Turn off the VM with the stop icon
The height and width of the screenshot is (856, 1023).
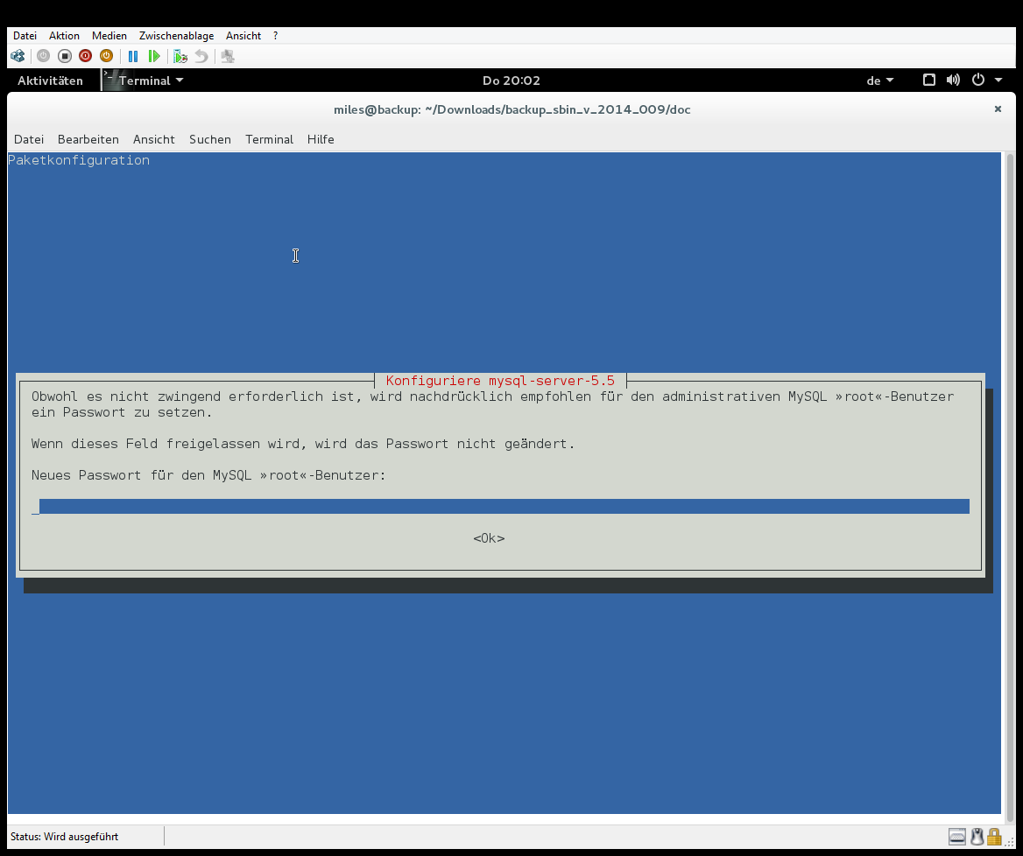click(x=65, y=56)
